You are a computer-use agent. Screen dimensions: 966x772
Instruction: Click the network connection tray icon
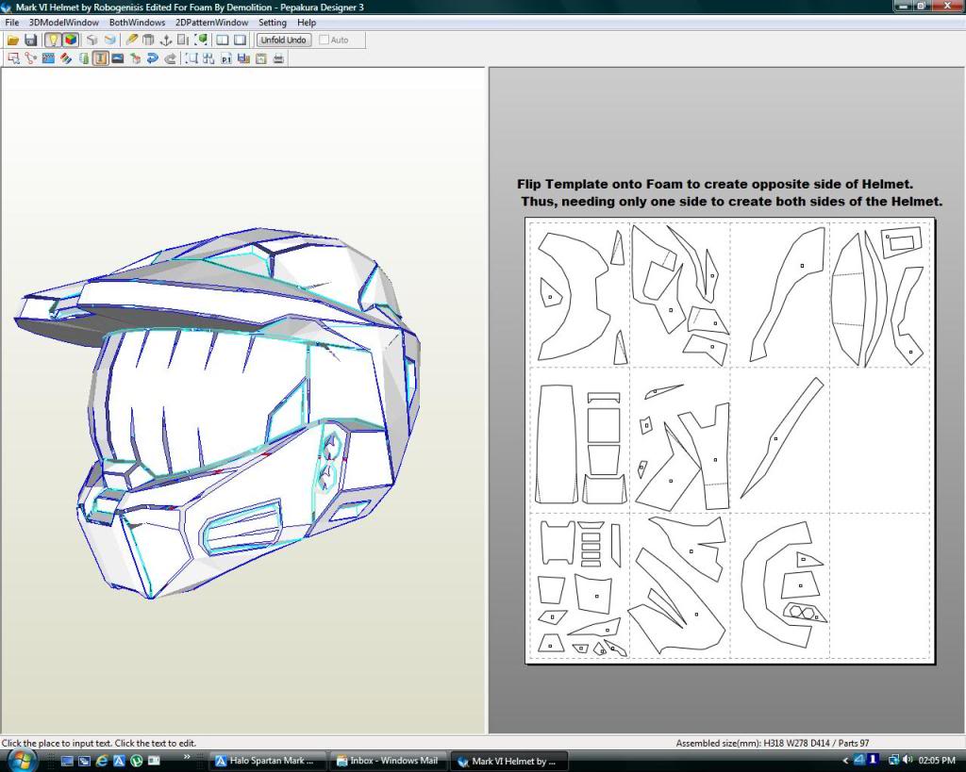tap(892, 761)
